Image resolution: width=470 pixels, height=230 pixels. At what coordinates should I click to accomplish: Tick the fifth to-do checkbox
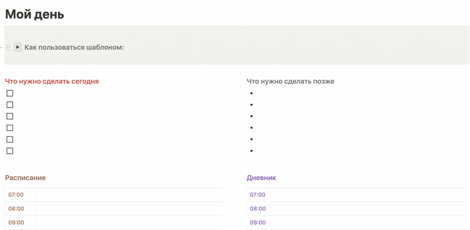10,139
